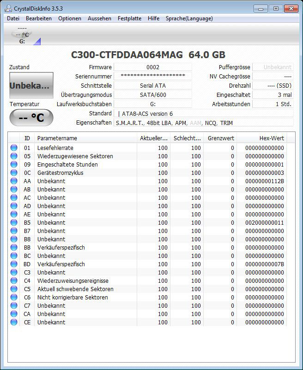Click status orb of attribute AE
The height and width of the screenshot is (370, 303).
click(14, 214)
